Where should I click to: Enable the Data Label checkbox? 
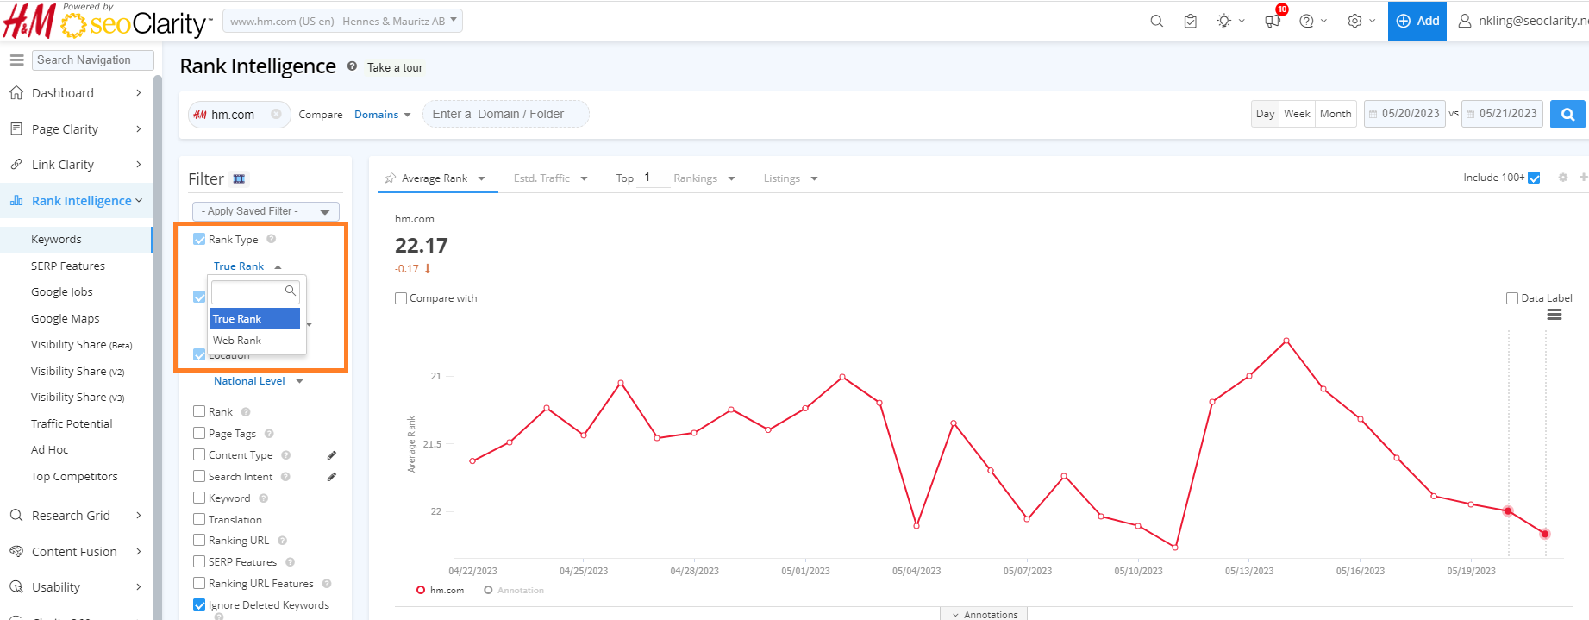point(1511,298)
